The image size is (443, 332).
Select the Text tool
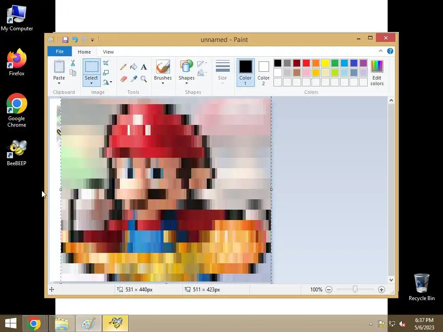pos(144,67)
